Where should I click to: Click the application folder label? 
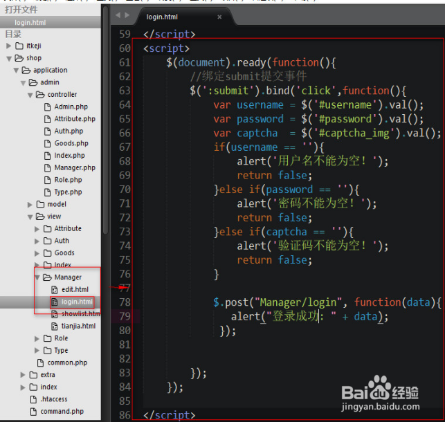point(51,70)
